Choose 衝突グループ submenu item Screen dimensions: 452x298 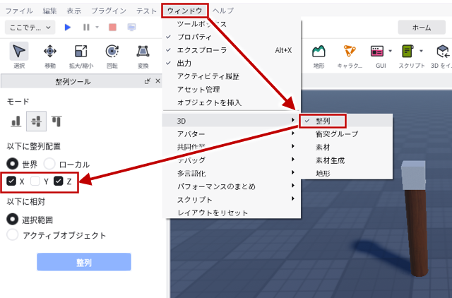point(346,134)
